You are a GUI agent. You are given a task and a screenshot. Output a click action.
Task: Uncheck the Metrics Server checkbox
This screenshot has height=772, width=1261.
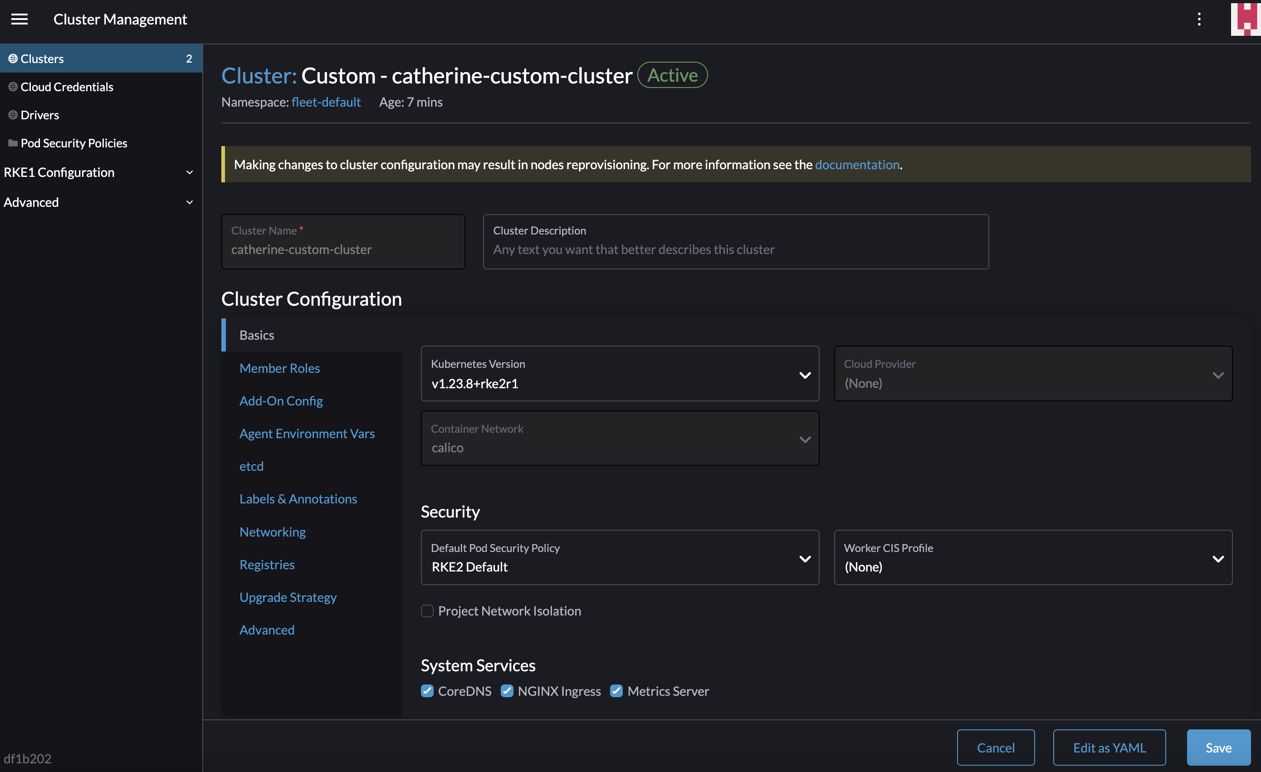coord(616,691)
